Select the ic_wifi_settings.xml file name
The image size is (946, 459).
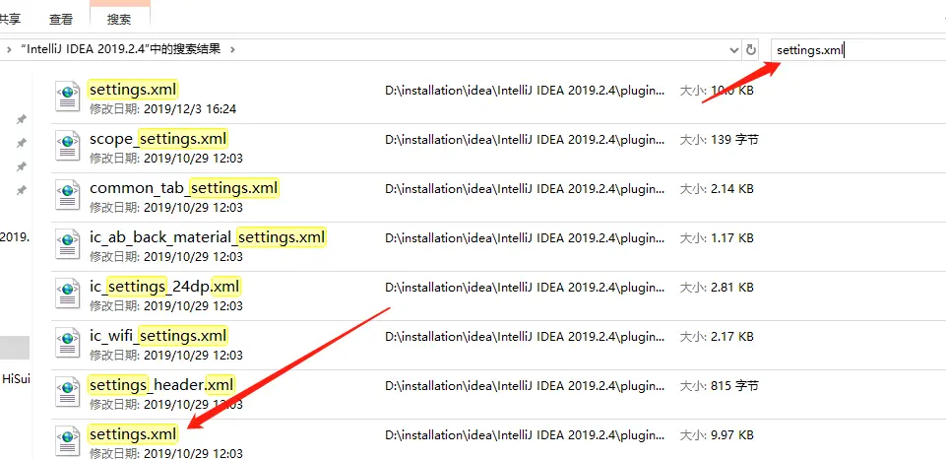pos(158,336)
